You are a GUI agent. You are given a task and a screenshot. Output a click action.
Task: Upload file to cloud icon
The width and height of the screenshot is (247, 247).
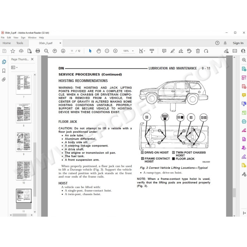point(21,51)
